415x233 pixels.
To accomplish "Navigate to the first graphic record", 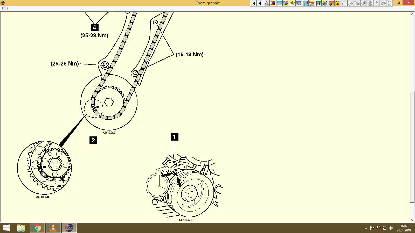I will pyautogui.click(x=253, y=3).
